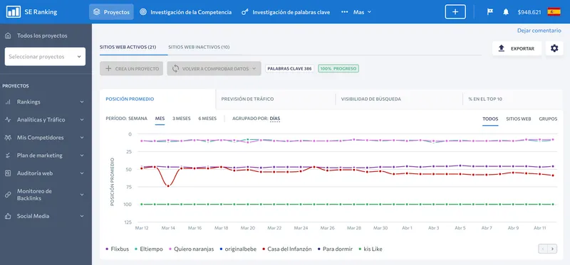Screen dimensions: 570x265
Task: Select 6 MESES period option
Action: pyautogui.click(x=207, y=119)
